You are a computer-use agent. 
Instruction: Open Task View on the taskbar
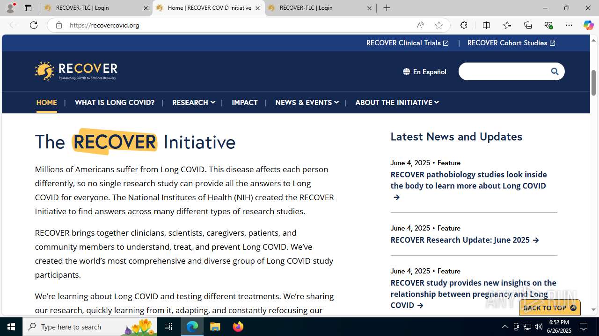pyautogui.click(x=168, y=327)
